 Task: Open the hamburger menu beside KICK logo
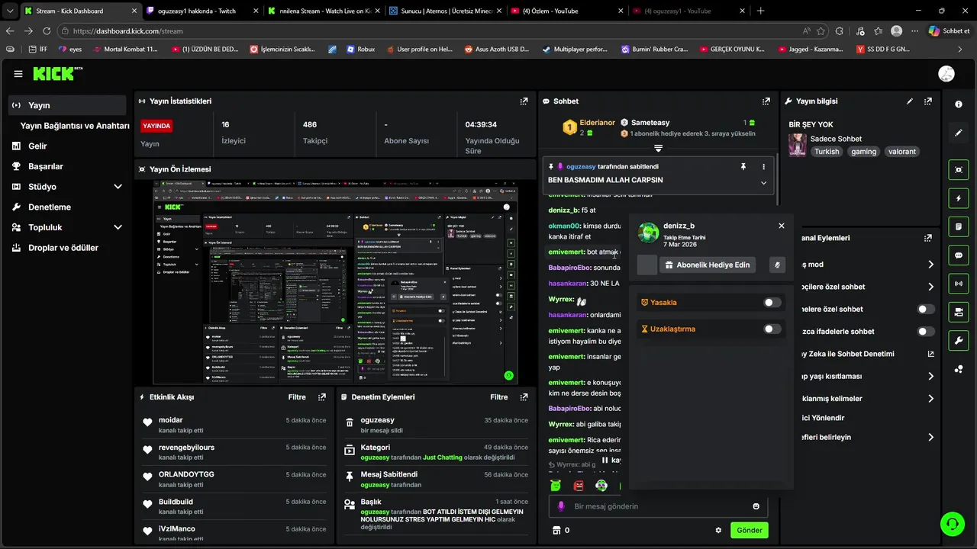coord(18,74)
